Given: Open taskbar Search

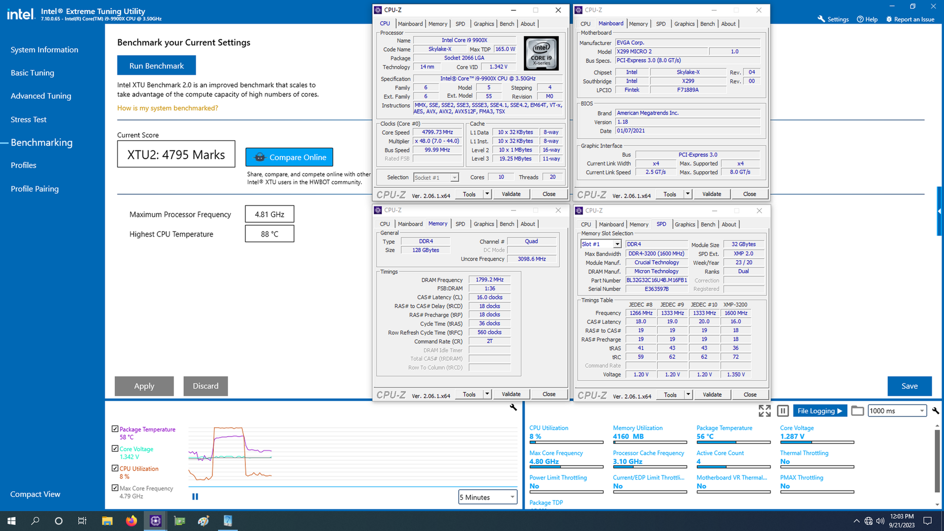Looking at the screenshot, I should [35, 521].
